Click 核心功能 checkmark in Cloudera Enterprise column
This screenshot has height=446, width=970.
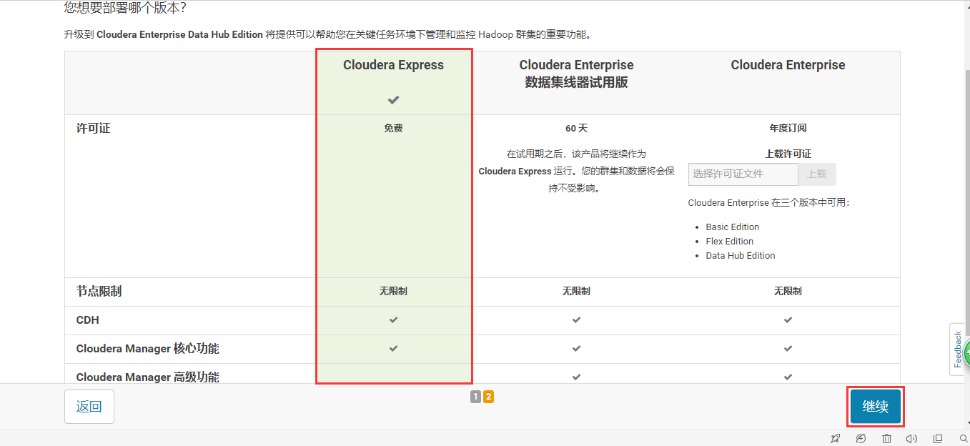click(788, 349)
